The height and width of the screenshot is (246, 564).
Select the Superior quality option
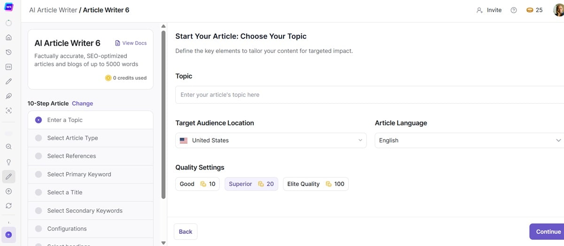[251, 184]
